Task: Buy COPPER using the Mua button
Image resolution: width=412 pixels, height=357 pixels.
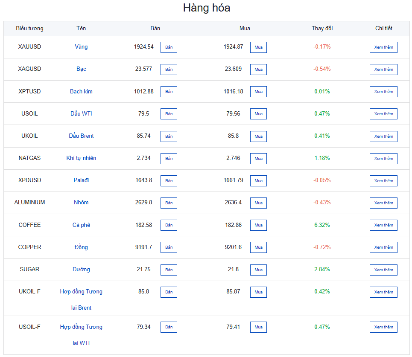Action: [x=258, y=247]
